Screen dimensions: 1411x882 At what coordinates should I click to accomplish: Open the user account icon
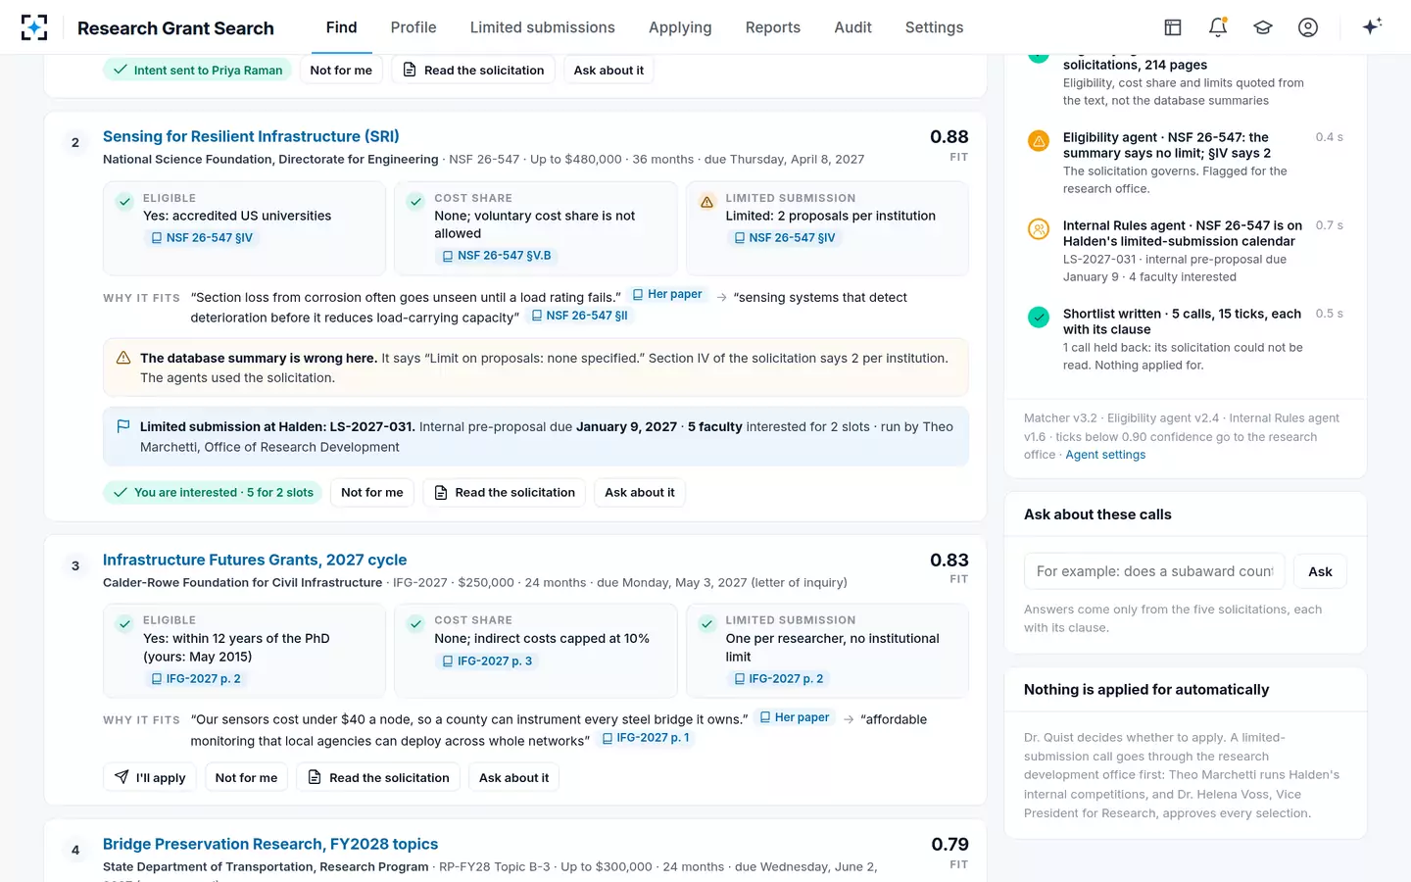click(x=1308, y=27)
